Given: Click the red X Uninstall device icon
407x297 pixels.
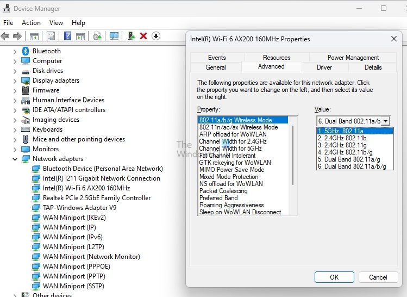Looking at the screenshot, I should [x=143, y=36].
